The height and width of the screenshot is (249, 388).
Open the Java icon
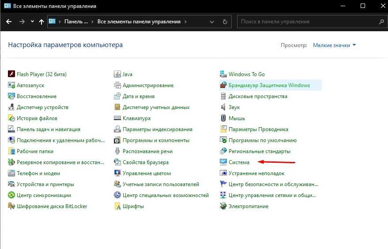pyautogui.click(x=117, y=74)
